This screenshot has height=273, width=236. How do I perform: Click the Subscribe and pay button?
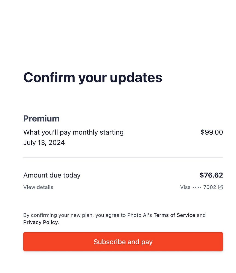[x=123, y=242]
